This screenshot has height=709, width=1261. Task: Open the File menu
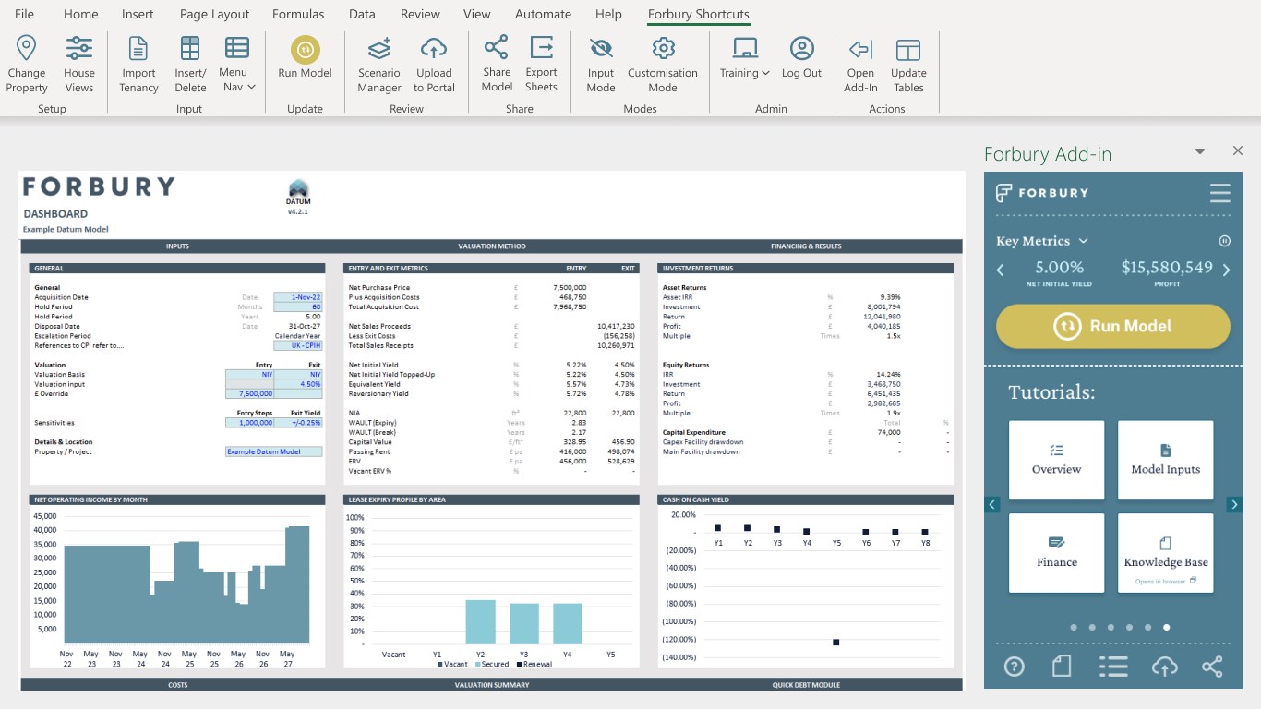click(25, 14)
